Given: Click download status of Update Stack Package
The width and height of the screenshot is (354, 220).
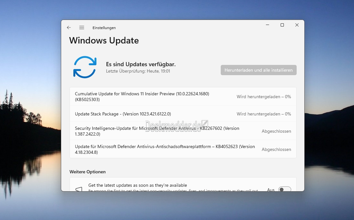Looking at the screenshot, I should click(264, 114).
